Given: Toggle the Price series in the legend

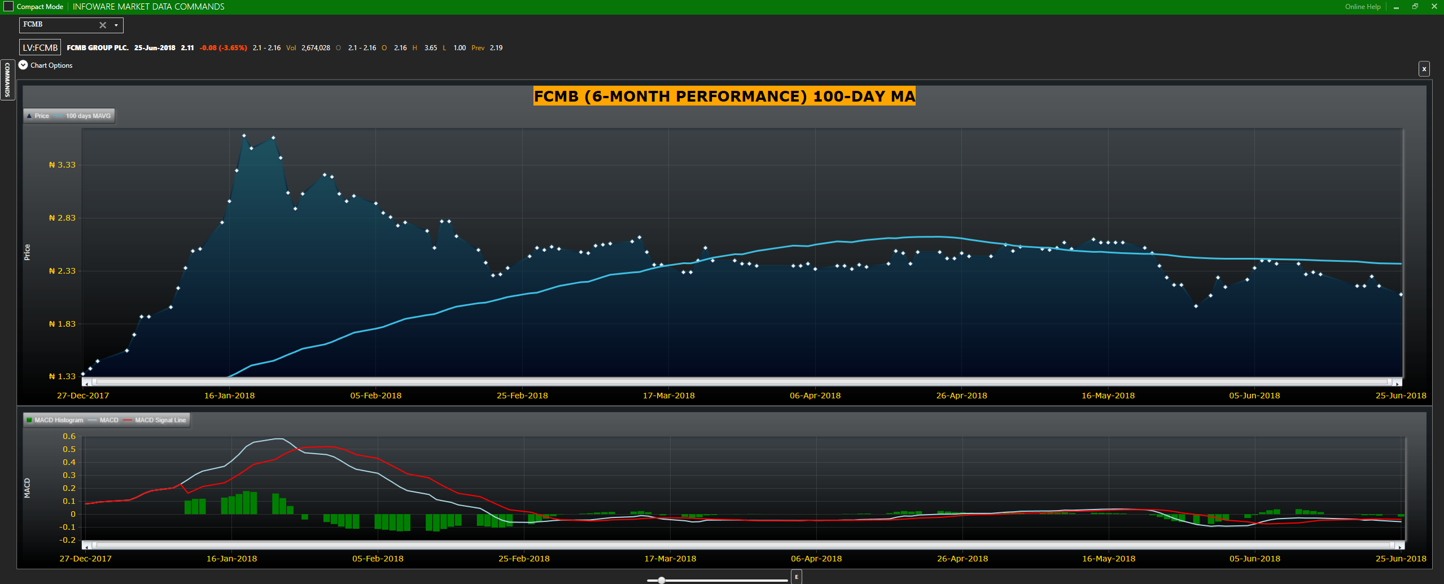Looking at the screenshot, I should [38, 116].
